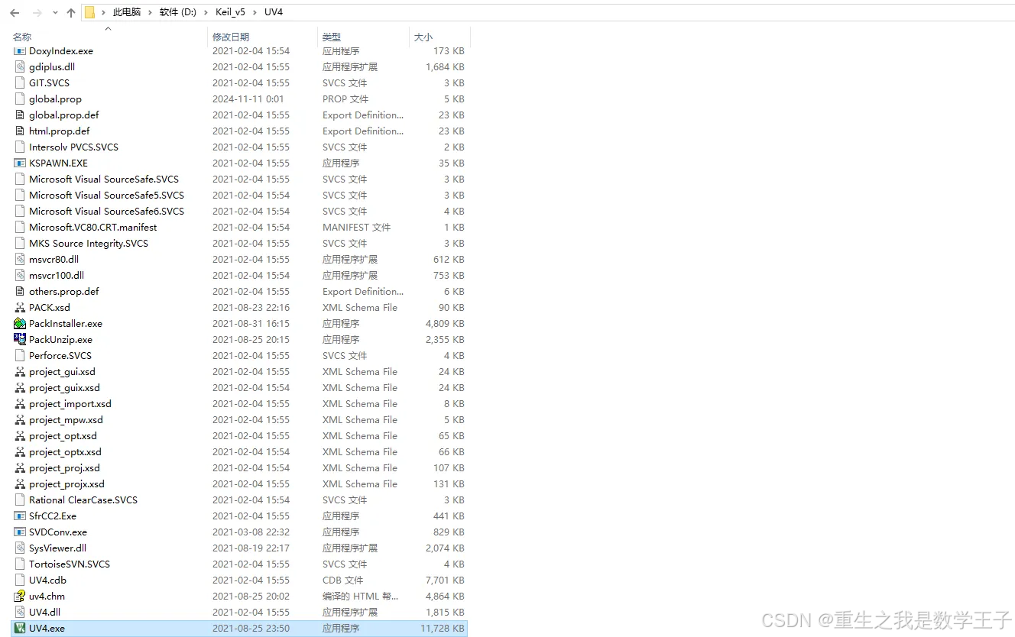Image resolution: width=1015 pixels, height=637 pixels.
Task: Click the SysViewer.dll file icon
Action: coord(20,548)
